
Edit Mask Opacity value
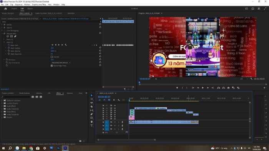click(x=53, y=51)
